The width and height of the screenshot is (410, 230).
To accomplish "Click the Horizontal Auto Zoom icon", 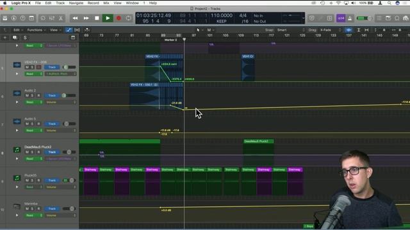I will [x=366, y=30].
